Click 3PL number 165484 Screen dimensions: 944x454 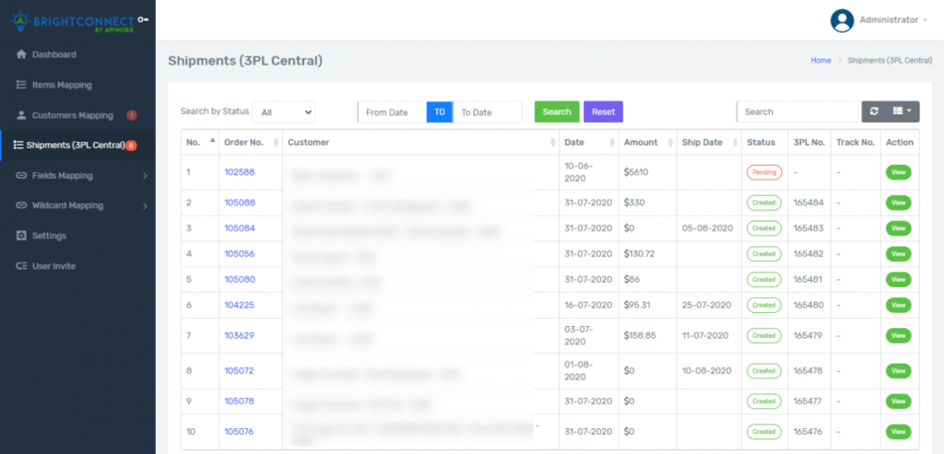[808, 203]
